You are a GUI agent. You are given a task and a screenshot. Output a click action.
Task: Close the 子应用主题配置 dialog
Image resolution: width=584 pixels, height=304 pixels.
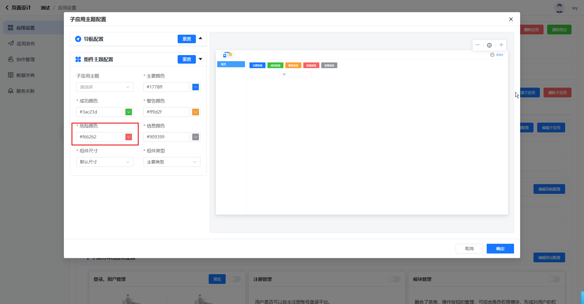pos(511,19)
